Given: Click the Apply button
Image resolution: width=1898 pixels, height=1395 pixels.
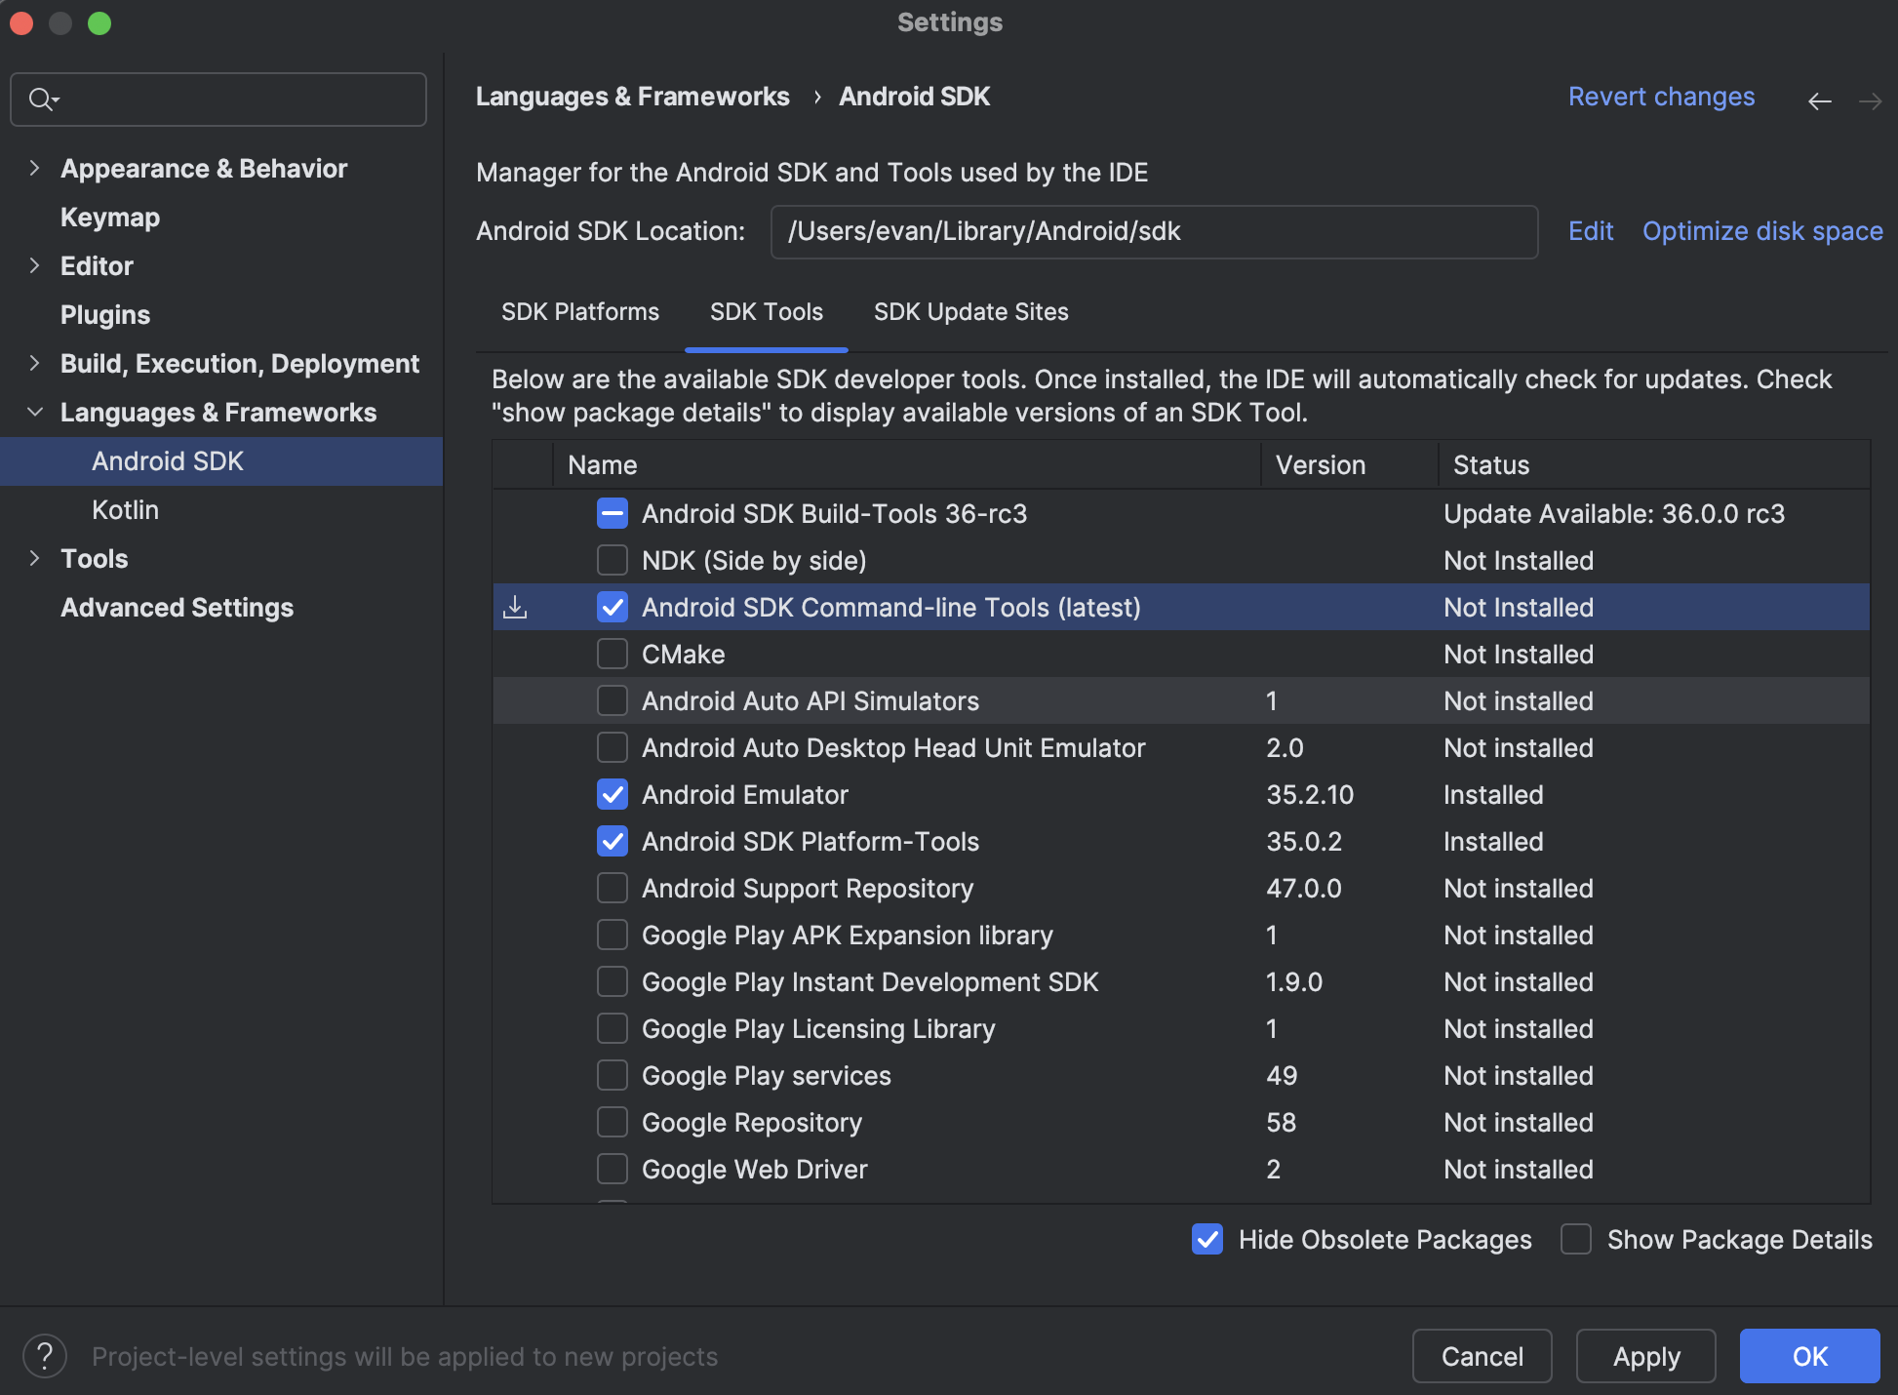Looking at the screenshot, I should pyautogui.click(x=1646, y=1356).
